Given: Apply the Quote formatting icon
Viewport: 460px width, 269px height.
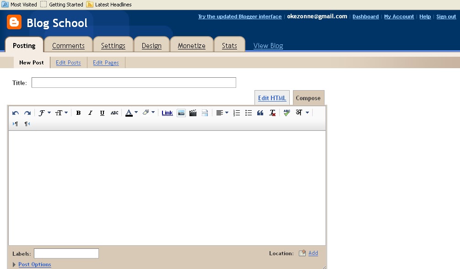Looking at the screenshot, I should (260, 113).
